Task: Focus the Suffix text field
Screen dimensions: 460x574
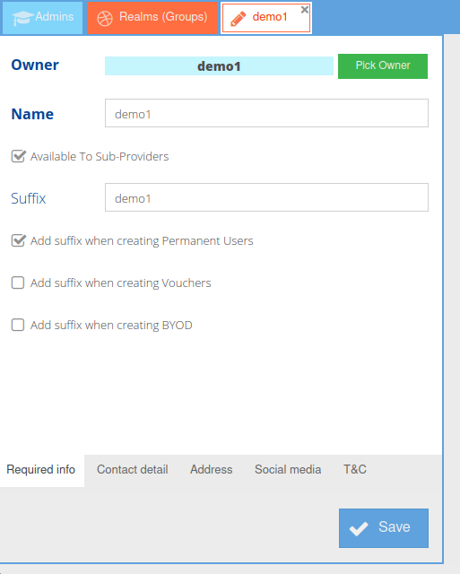Action: click(x=266, y=197)
